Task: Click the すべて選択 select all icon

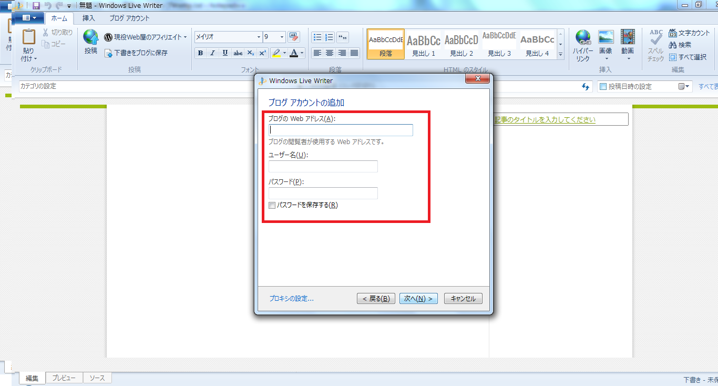Action: pyautogui.click(x=673, y=57)
